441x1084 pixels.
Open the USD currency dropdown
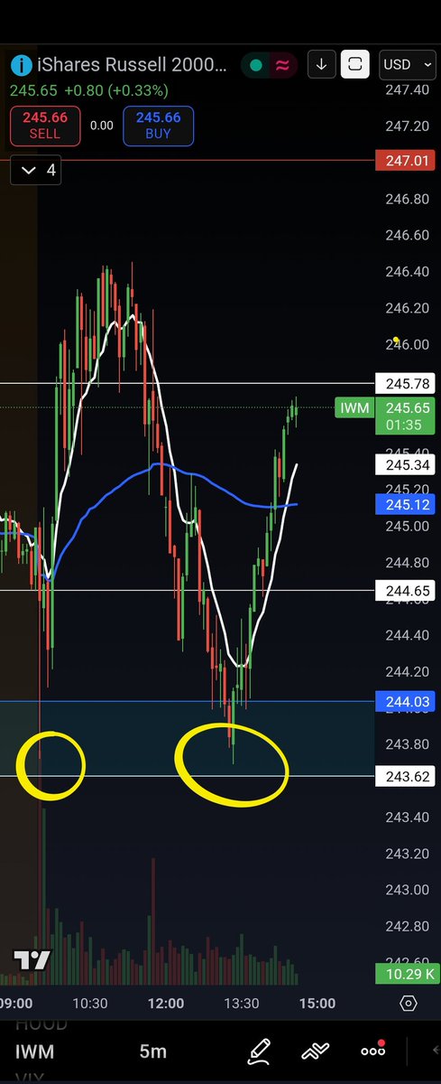point(406,64)
